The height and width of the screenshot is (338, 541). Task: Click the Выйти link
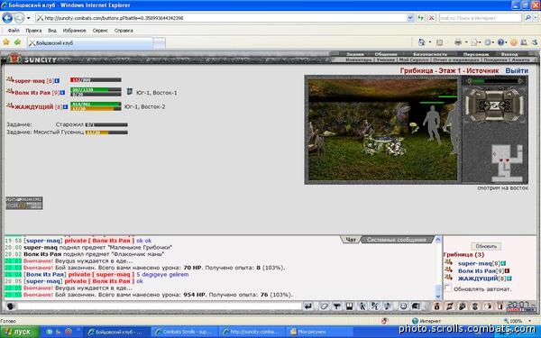517,70
